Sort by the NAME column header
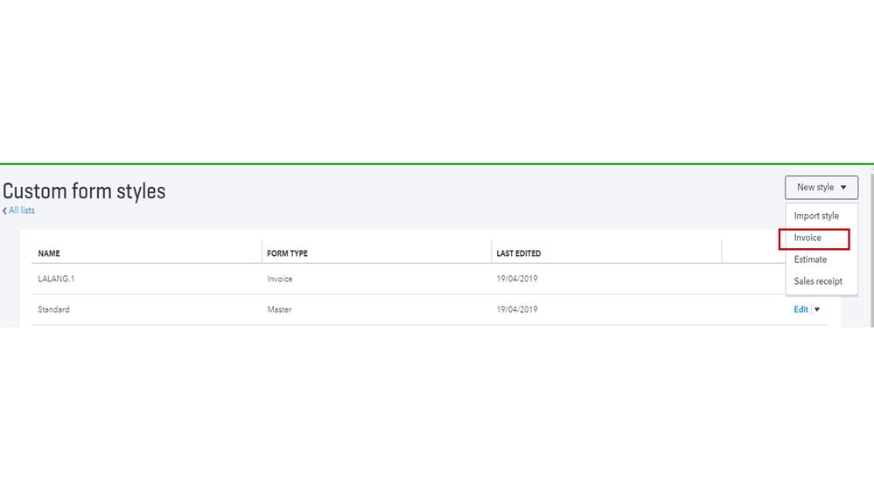 point(49,253)
